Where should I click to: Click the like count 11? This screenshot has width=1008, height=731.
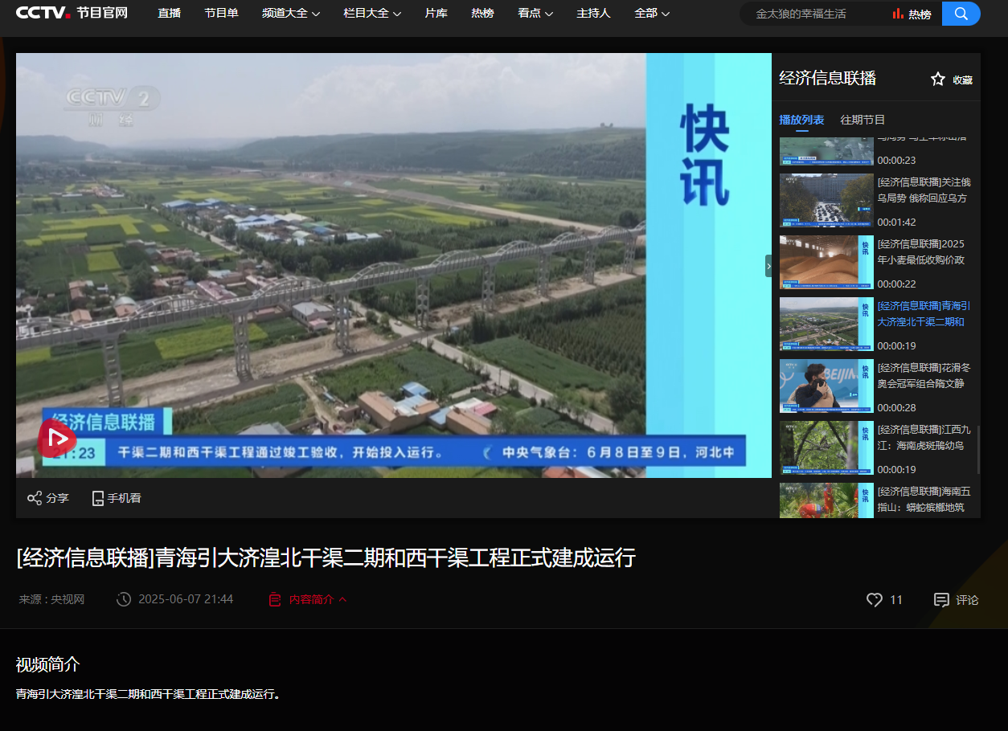tap(896, 599)
